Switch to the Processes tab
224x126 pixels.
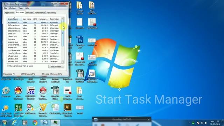(x=20, y=13)
